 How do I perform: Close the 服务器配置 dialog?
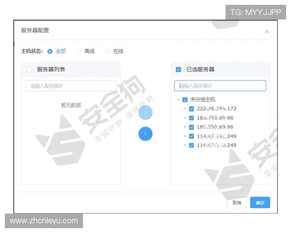[267, 32]
